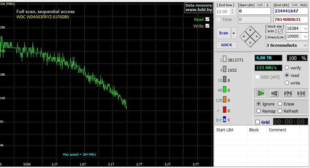Click End LBA MAX button

pyautogui.click(x=304, y=5)
